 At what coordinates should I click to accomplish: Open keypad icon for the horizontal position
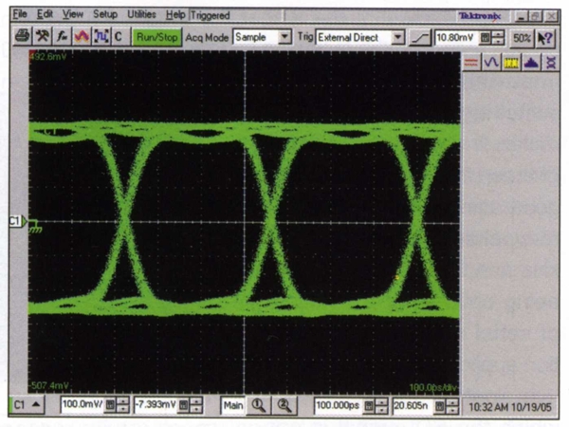(x=439, y=406)
